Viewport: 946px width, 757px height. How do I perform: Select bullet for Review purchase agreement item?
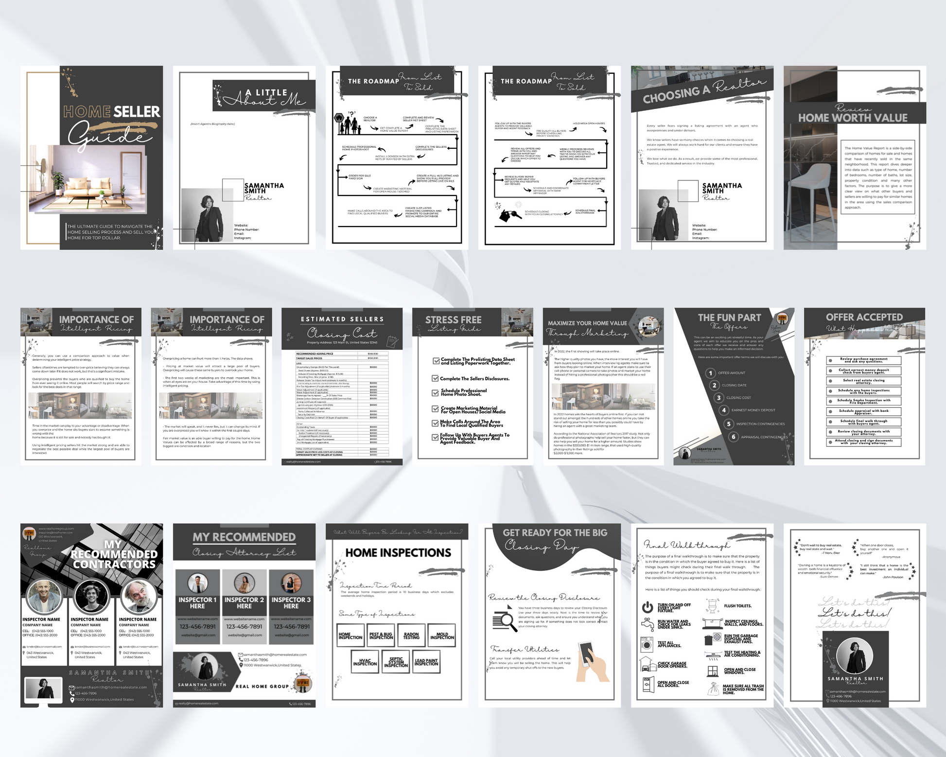tap(830, 360)
